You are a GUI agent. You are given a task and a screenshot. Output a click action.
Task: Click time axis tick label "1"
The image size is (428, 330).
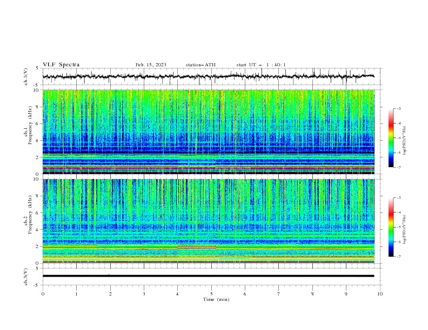coord(76,294)
